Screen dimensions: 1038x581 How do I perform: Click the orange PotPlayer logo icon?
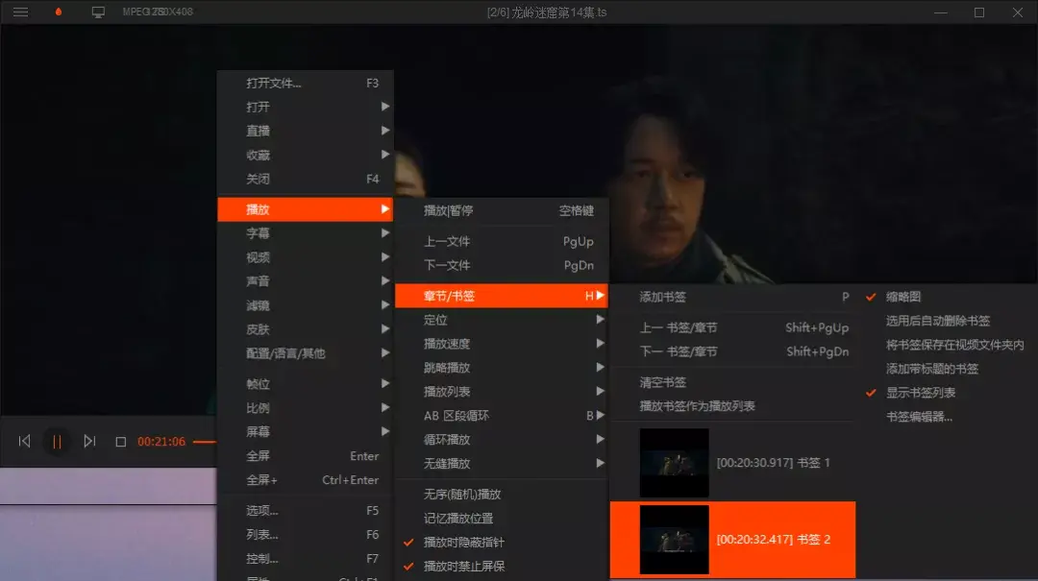tap(57, 12)
